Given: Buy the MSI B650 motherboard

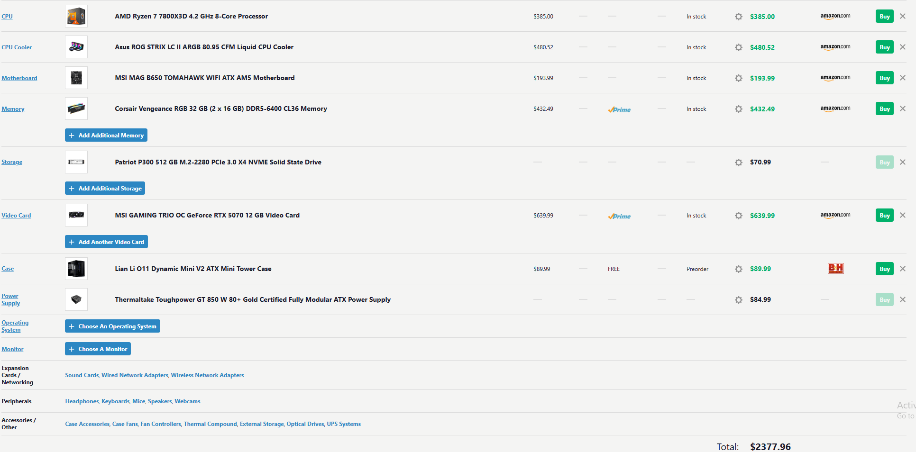Looking at the screenshot, I should (x=885, y=78).
